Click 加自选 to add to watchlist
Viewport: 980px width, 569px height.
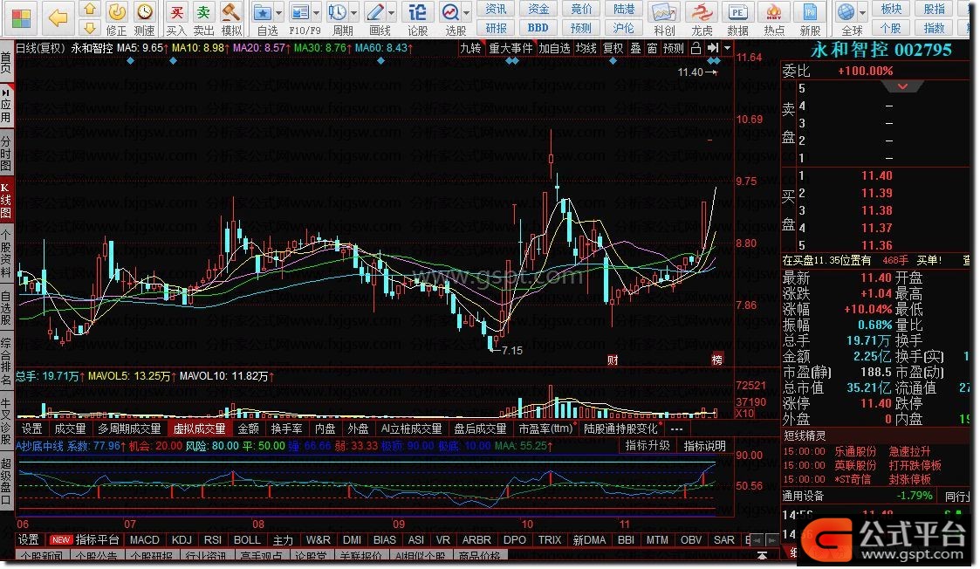coord(555,48)
